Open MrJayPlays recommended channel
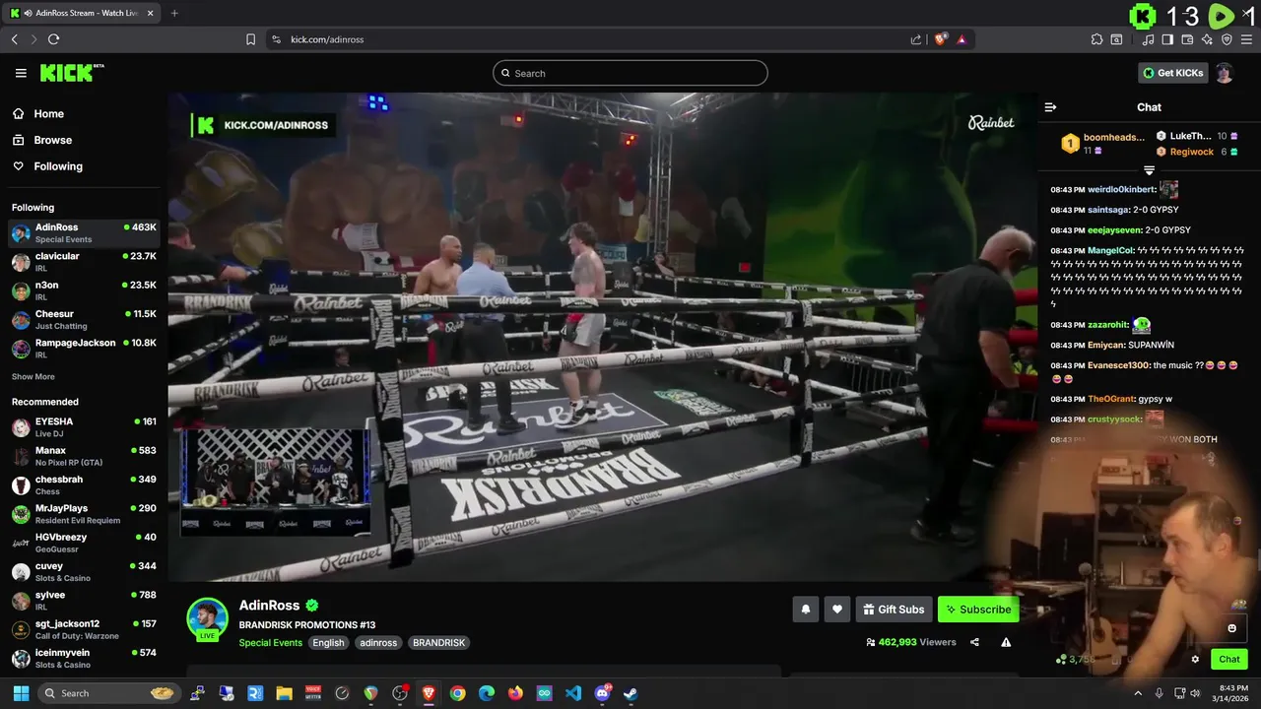Viewport: 1261px width, 709px height. [x=84, y=514]
